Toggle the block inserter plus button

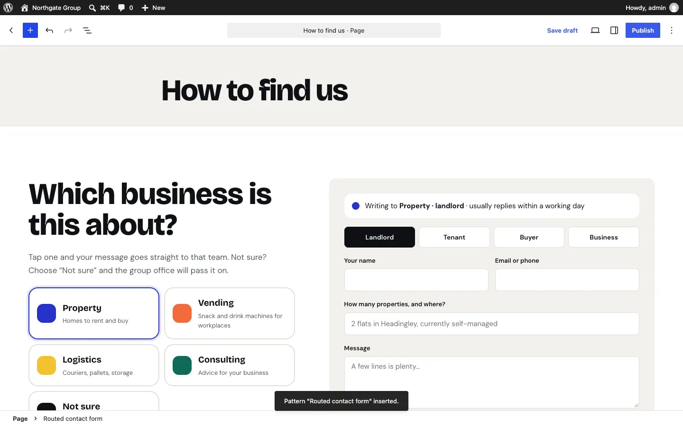tap(30, 30)
